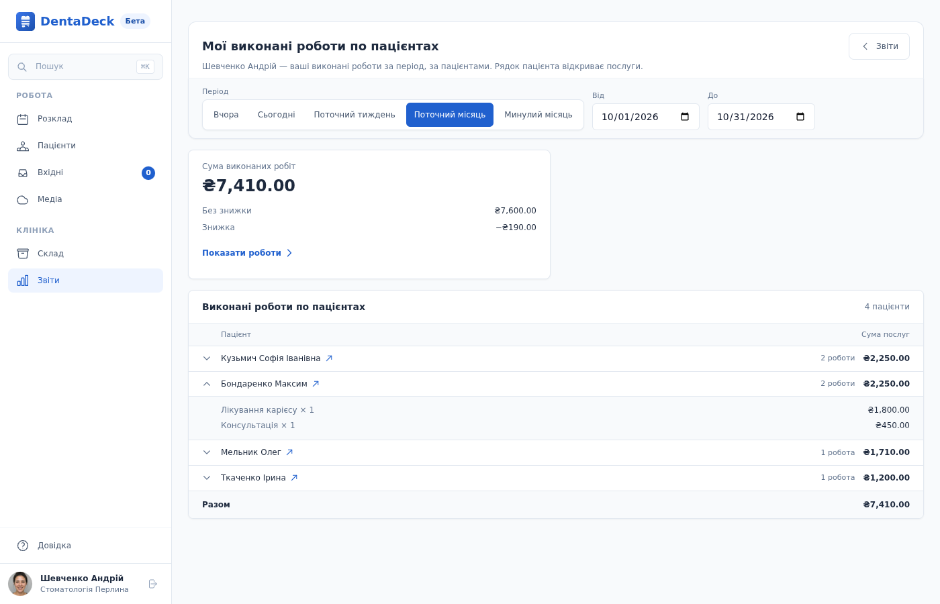940x604 pixels.
Task: Expand Мельник Олег row chevron
Action: pyautogui.click(x=207, y=452)
